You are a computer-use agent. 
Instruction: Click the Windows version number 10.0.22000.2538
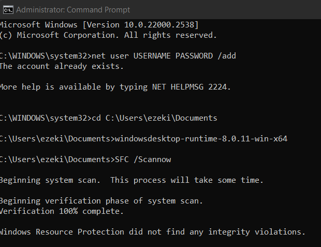159,25
